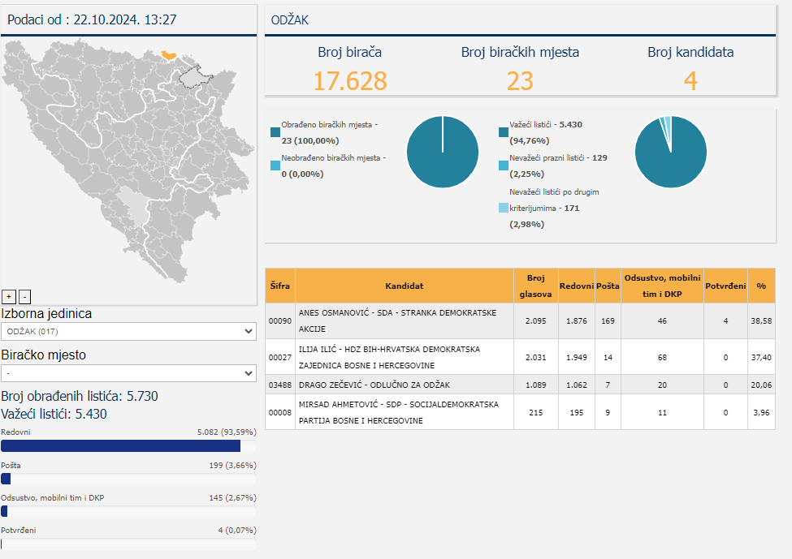Select the Ilija Ilić candidate row
The height and width of the screenshot is (559, 792).
(405, 357)
